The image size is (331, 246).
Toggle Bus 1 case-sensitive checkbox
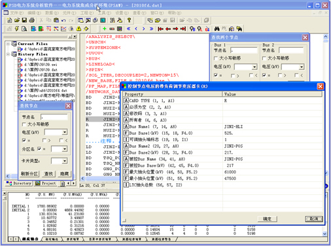(216, 58)
